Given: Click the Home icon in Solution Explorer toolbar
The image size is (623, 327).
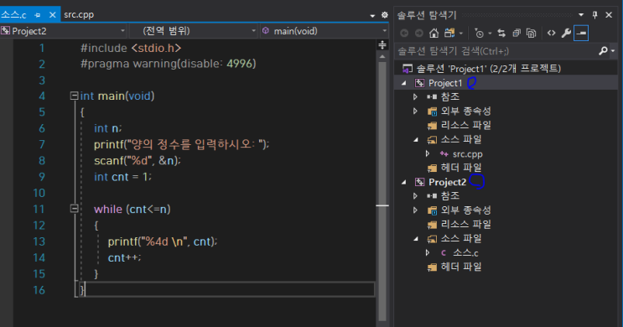Looking at the screenshot, I should tap(434, 34).
